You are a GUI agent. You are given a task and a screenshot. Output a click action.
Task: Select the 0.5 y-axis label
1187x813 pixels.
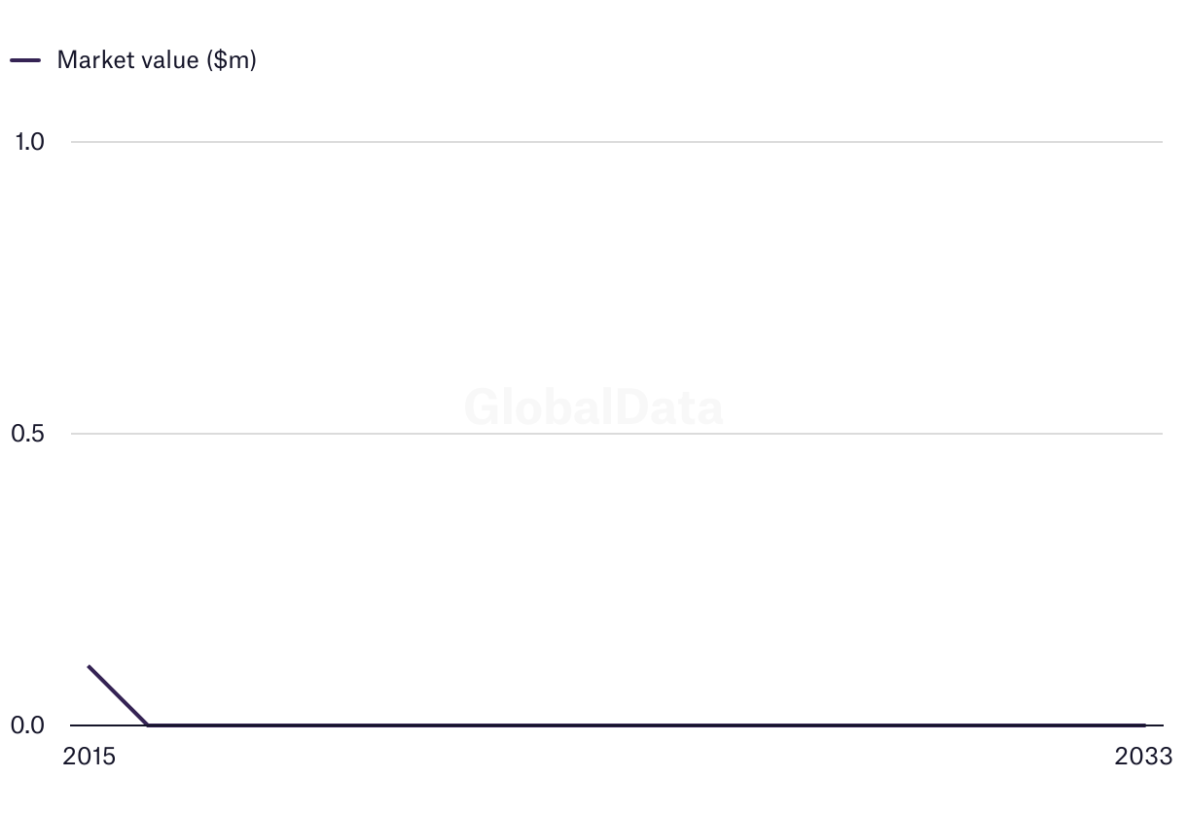[x=29, y=434]
